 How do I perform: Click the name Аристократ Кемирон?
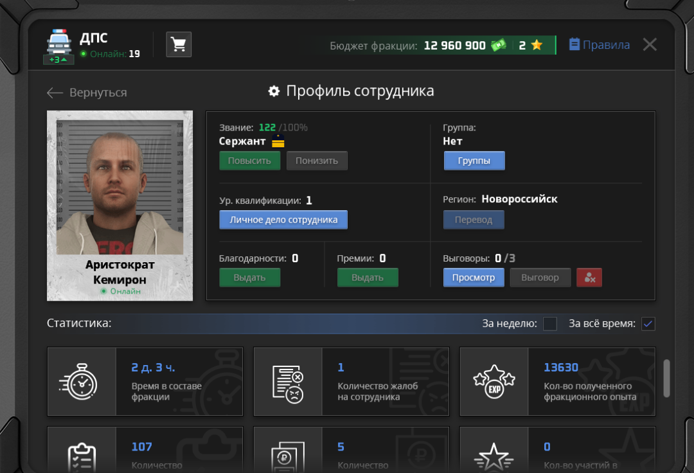120,272
